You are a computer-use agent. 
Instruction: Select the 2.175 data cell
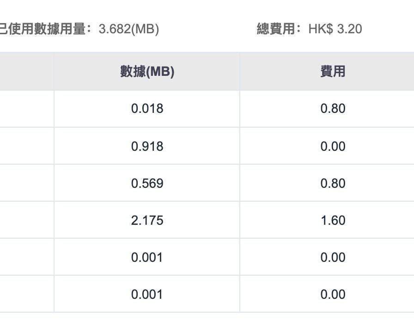pyautogui.click(x=147, y=220)
